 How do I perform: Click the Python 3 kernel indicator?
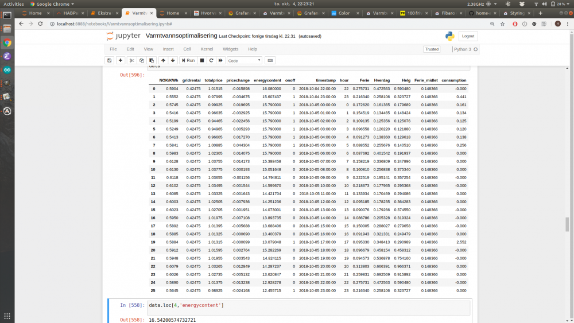pos(466,49)
